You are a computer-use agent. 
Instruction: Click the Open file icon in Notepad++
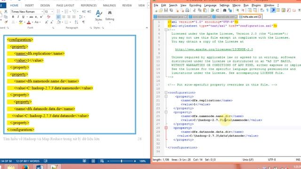[161, 10]
